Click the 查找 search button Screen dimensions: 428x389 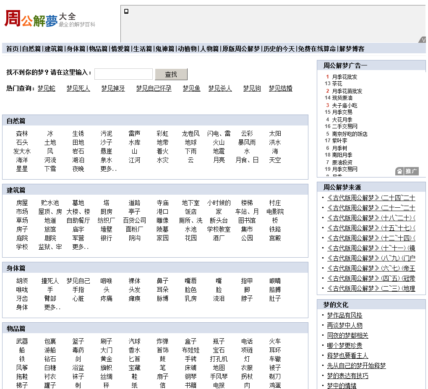click(171, 74)
